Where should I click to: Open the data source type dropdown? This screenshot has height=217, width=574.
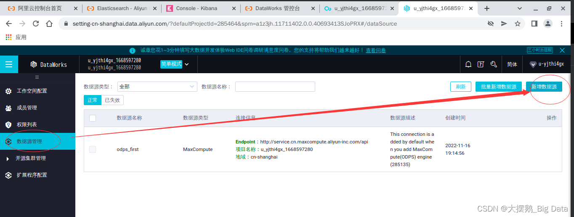point(157,87)
